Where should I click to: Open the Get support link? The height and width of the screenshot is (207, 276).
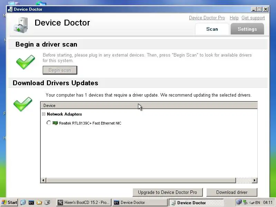click(253, 18)
